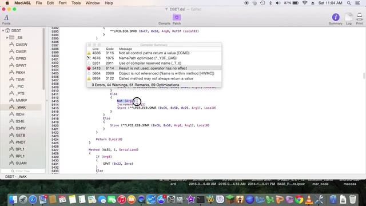
Task: Open Trash in the Dock
Action: point(353,200)
